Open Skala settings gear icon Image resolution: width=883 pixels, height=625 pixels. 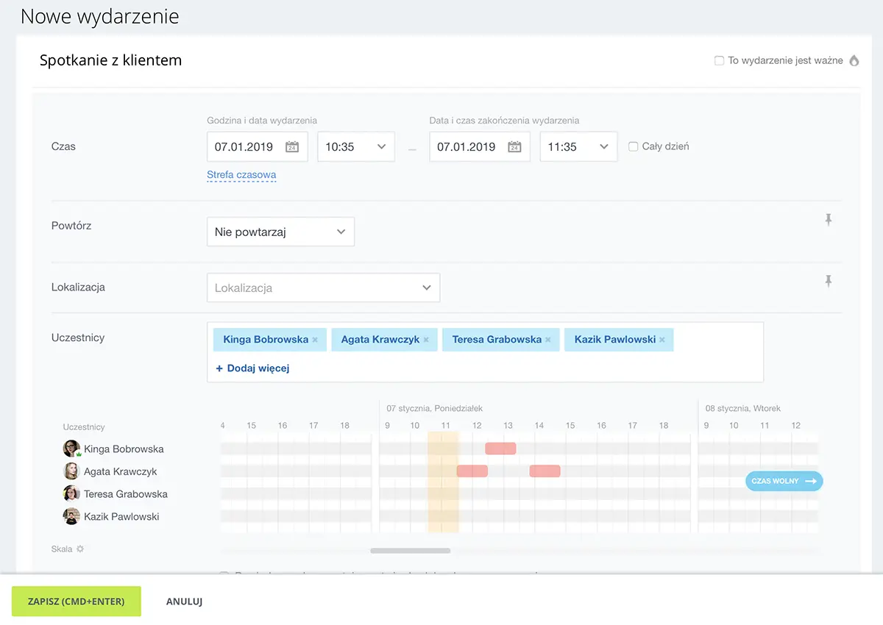click(x=80, y=549)
